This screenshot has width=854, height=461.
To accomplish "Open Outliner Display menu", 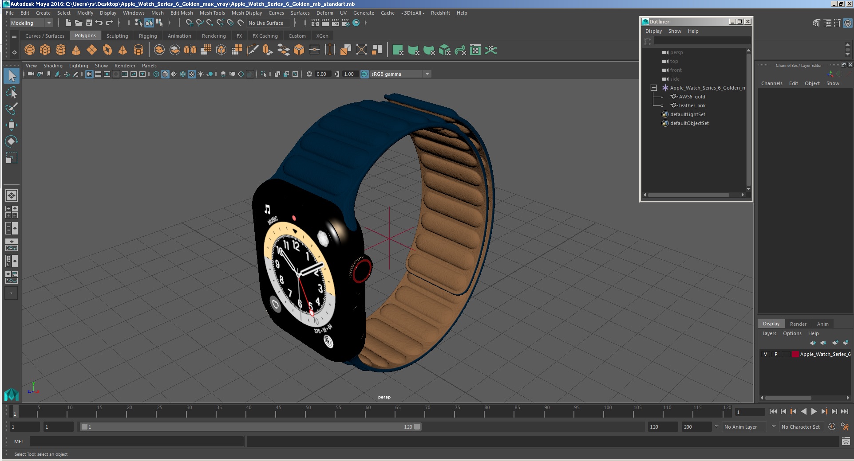I will point(653,31).
